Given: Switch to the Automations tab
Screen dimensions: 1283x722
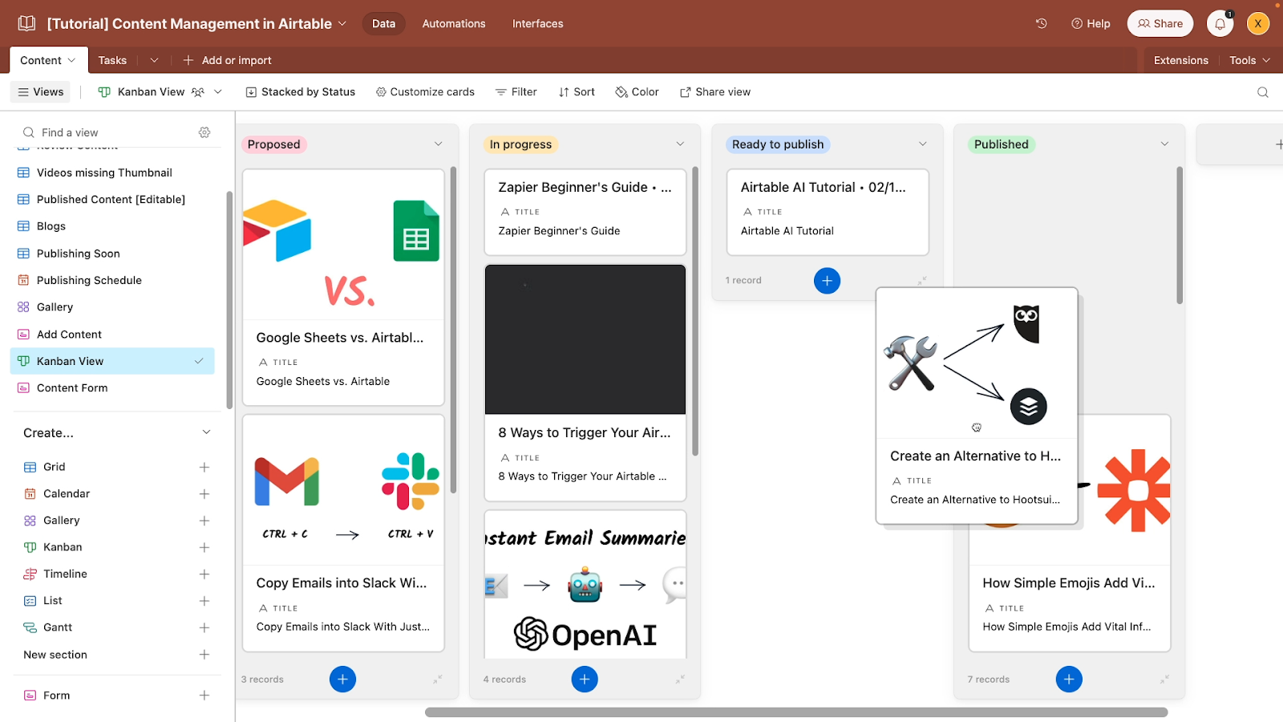Looking at the screenshot, I should coord(454,23).
